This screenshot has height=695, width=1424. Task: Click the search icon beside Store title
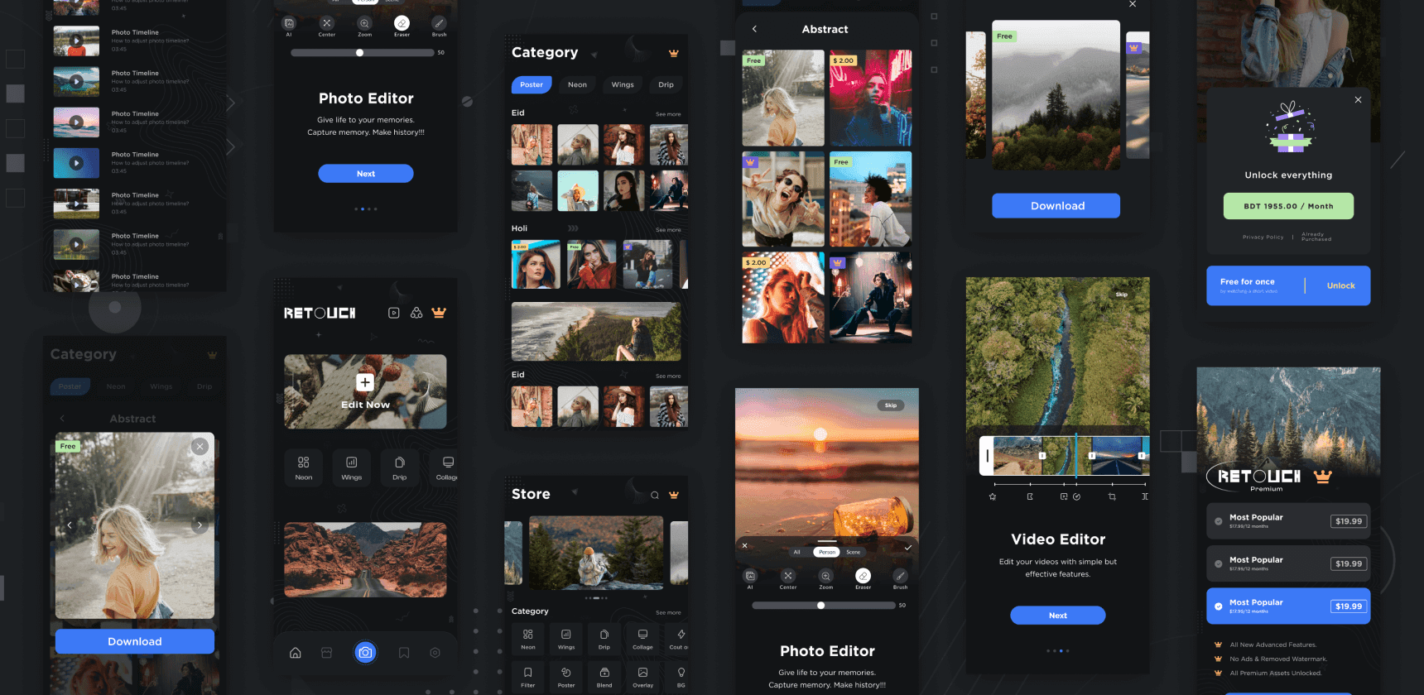tap(655, 495)
